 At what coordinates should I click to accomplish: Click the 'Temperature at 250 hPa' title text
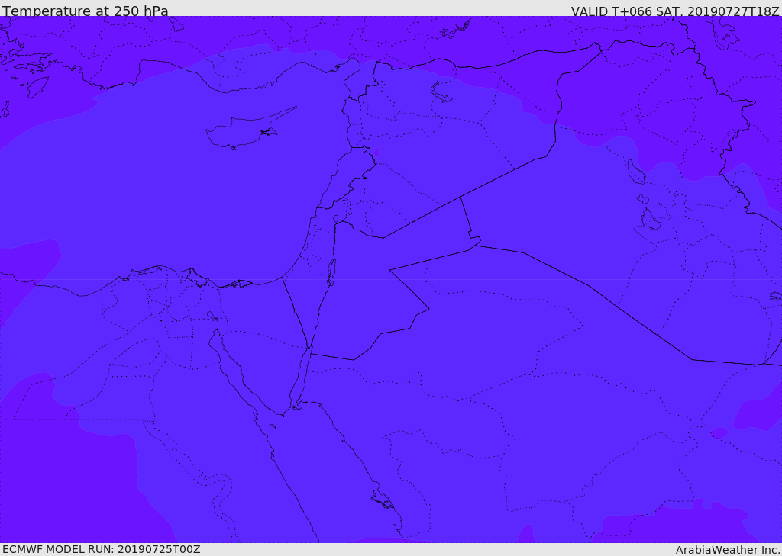pyautogui.click(x=86, y=11)
